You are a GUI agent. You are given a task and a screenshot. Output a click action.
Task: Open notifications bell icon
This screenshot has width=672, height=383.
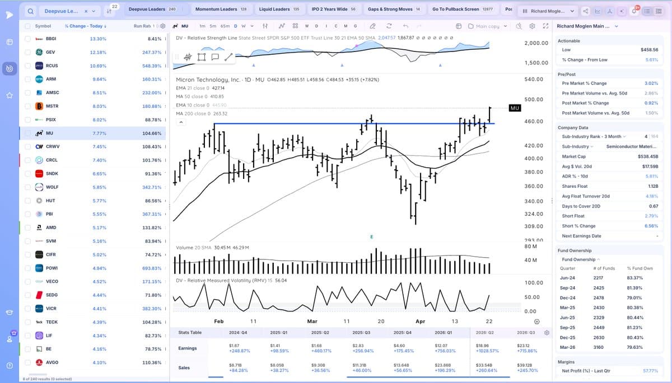click(634, 11)
